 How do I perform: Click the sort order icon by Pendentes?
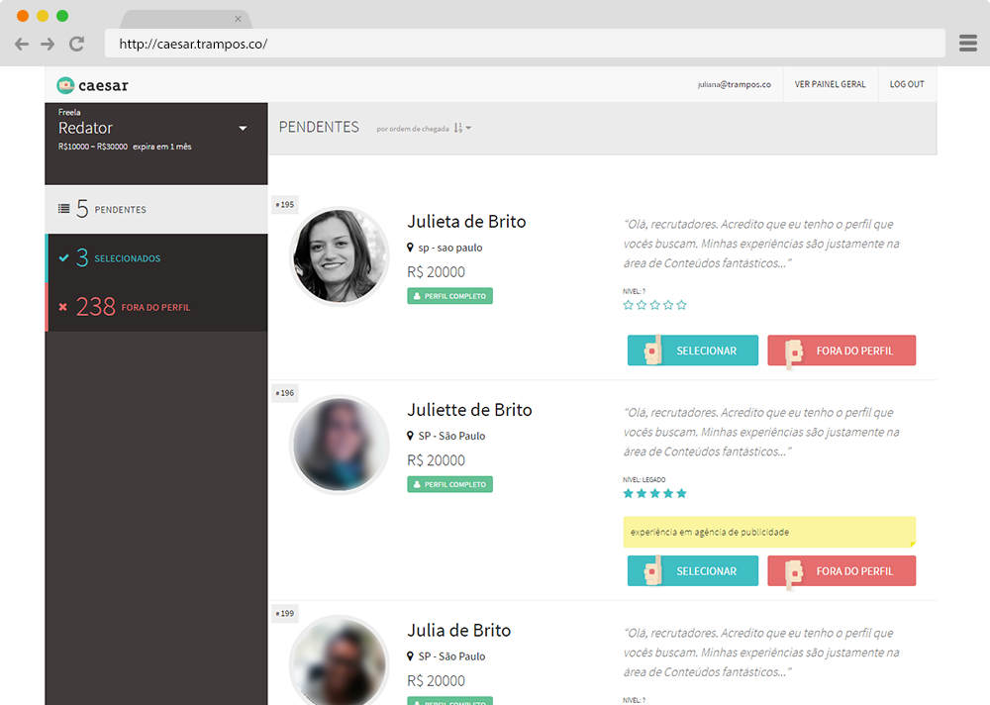(458, 128)
